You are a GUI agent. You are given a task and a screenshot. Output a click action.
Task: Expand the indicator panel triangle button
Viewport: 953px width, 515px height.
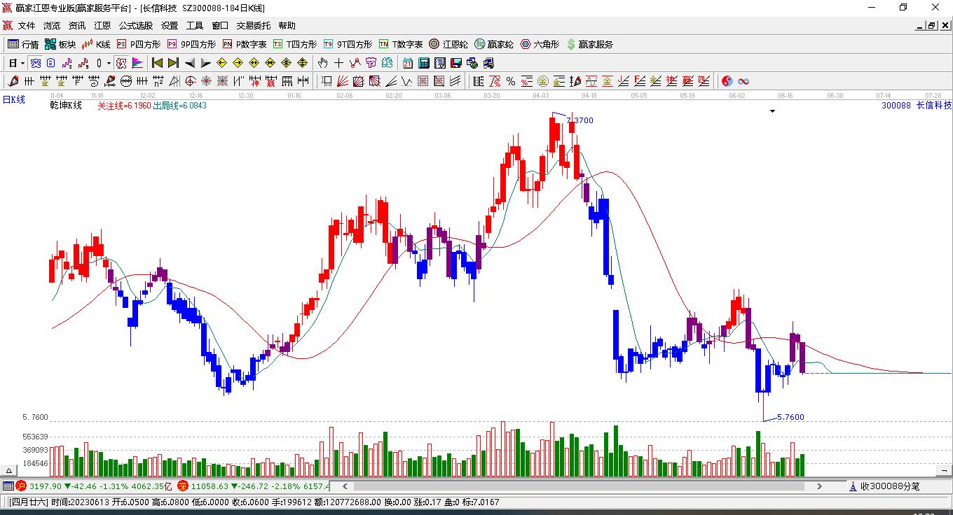(x=9, y=470)
